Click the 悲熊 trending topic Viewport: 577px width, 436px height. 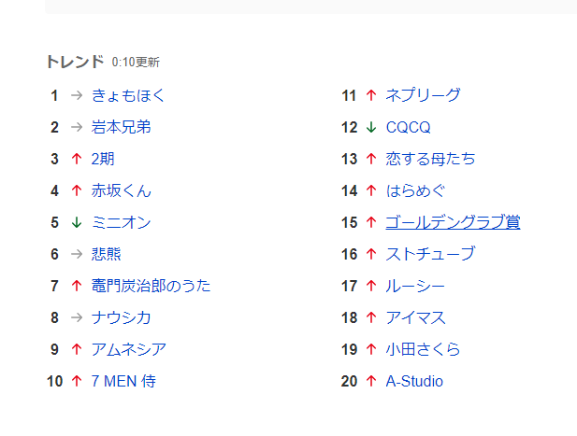107,254
